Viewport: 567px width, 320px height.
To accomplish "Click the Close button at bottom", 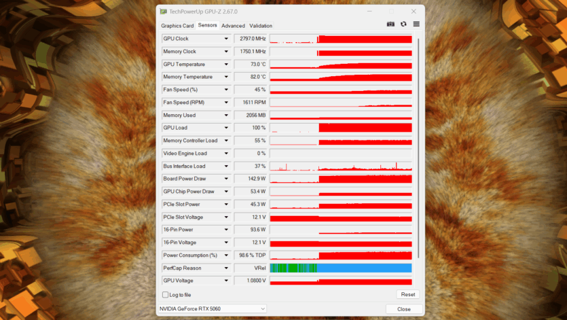I will click(403, 308).
